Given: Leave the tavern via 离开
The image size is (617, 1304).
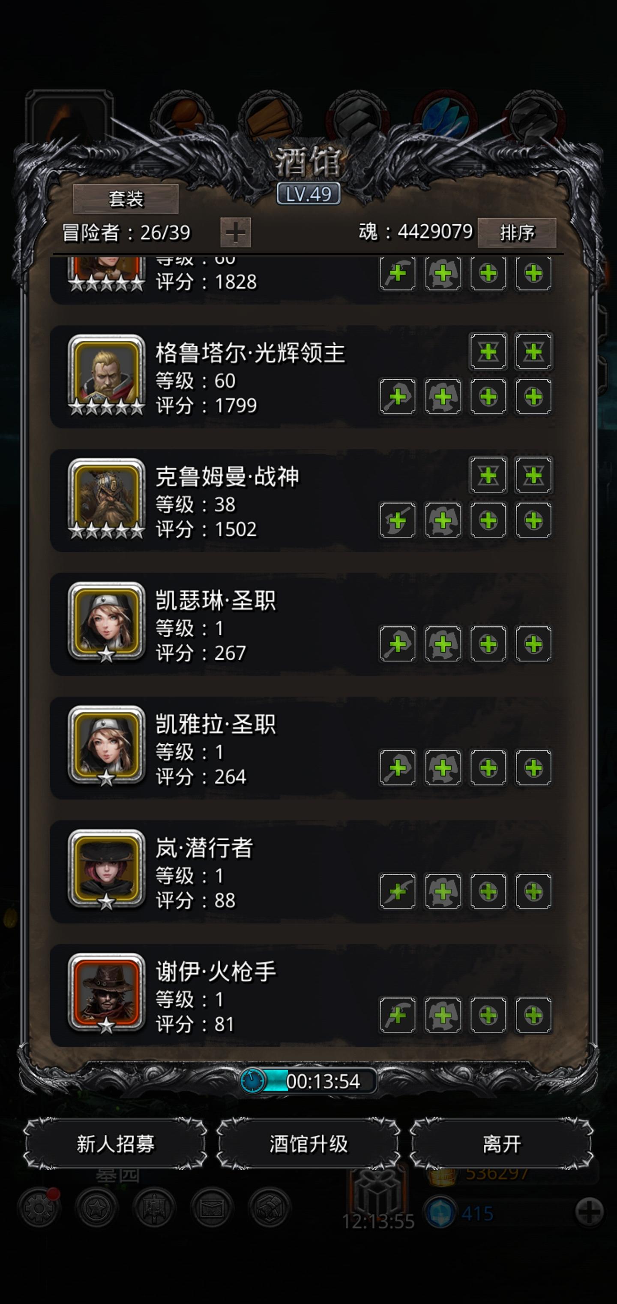Looking at the screenshot, I should tap(502, 1144).
